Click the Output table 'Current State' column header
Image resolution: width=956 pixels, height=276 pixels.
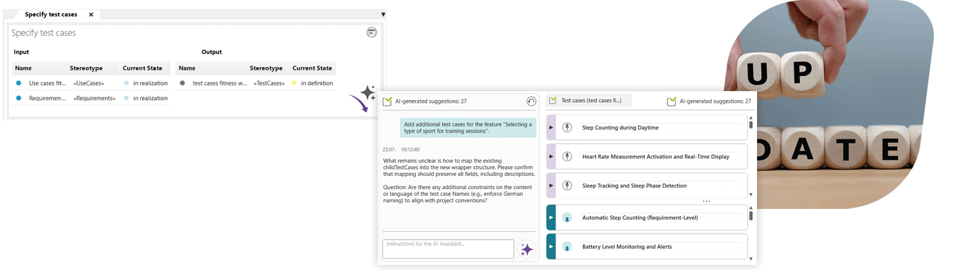312,68
